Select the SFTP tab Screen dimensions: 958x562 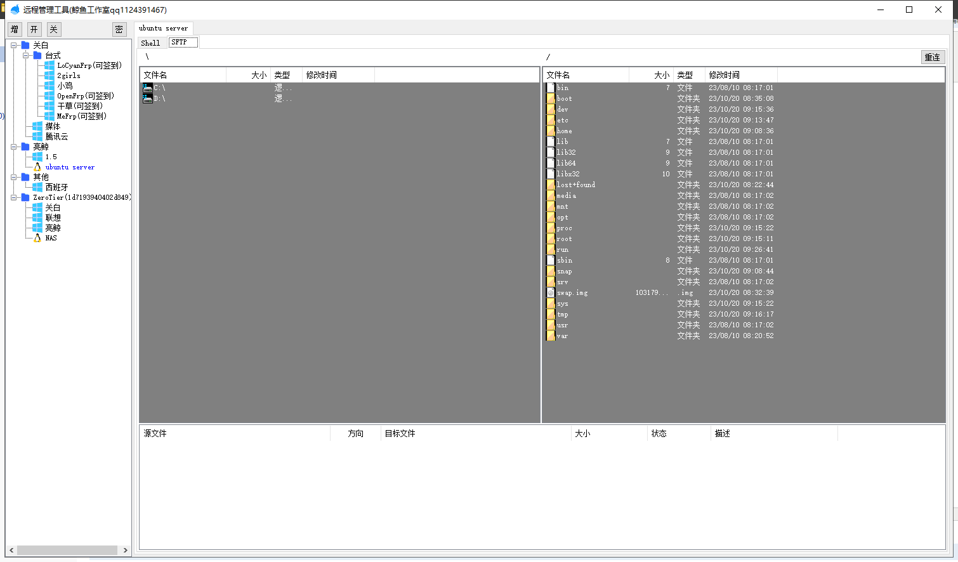[x=183, y=42]
